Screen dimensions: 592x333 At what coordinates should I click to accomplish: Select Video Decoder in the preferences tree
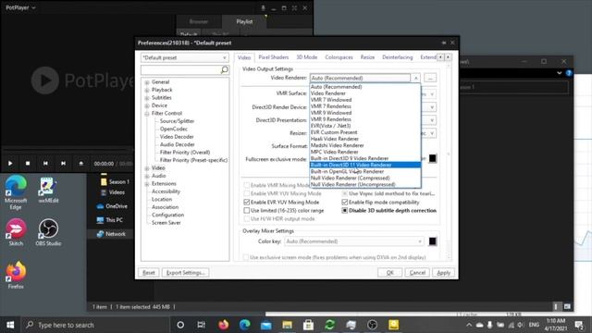pos(177,137)
